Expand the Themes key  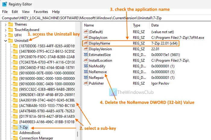coord(5,25)
